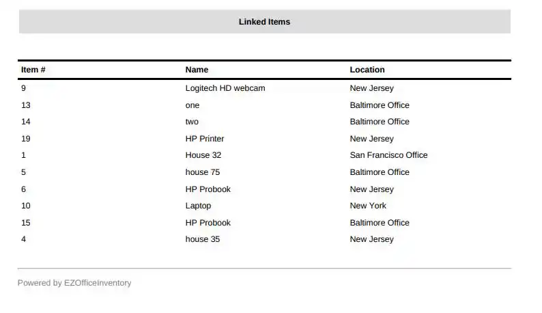The height and width of the screenshot is (313, 542).
Task: Open the HP Printer entry
Action: coord(205,139)
